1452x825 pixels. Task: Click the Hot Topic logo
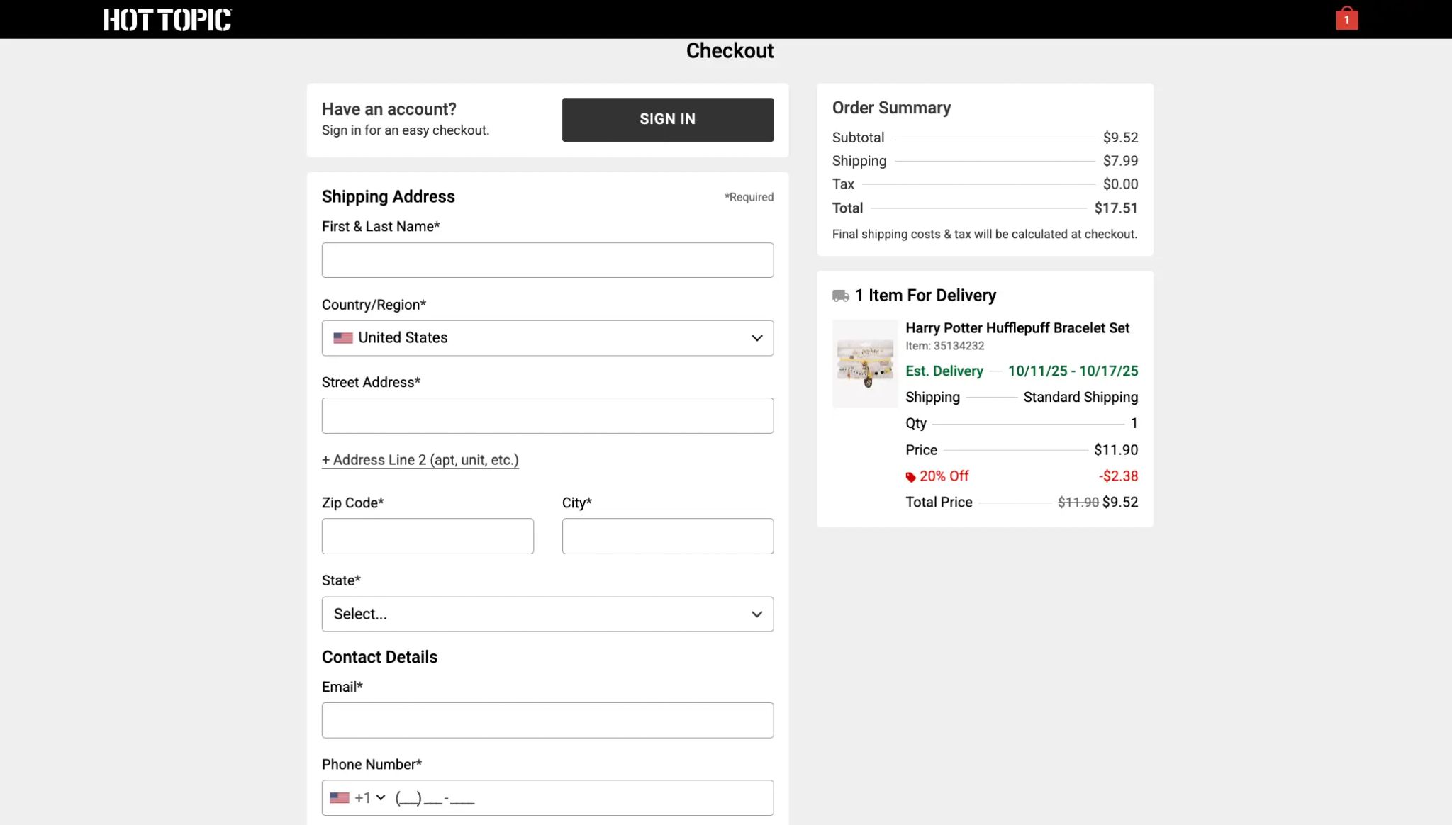(167, 20)
